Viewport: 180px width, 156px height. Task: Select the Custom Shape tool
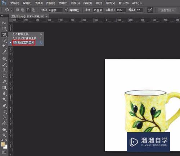(4, 123)
